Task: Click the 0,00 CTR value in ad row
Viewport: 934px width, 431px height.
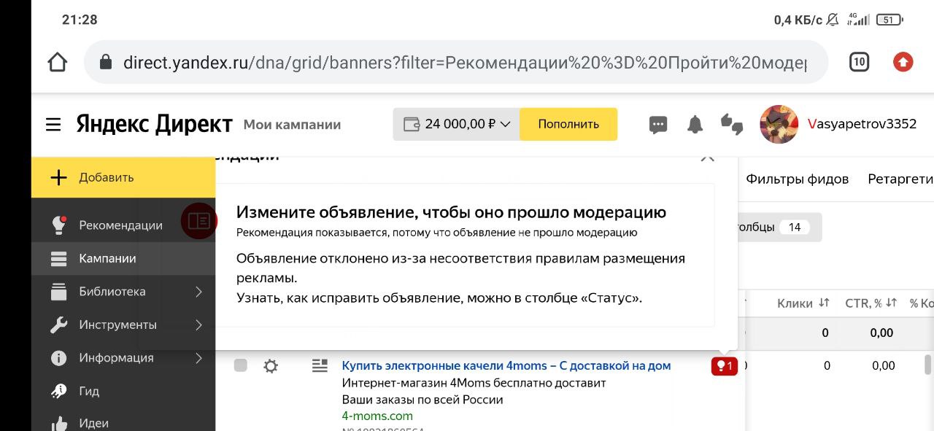Action: (x=884, y=365)
